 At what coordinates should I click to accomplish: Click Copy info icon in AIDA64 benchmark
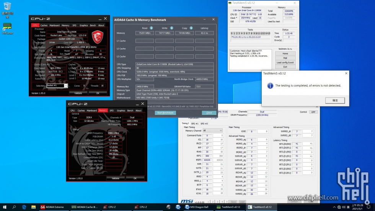point(191,28)
